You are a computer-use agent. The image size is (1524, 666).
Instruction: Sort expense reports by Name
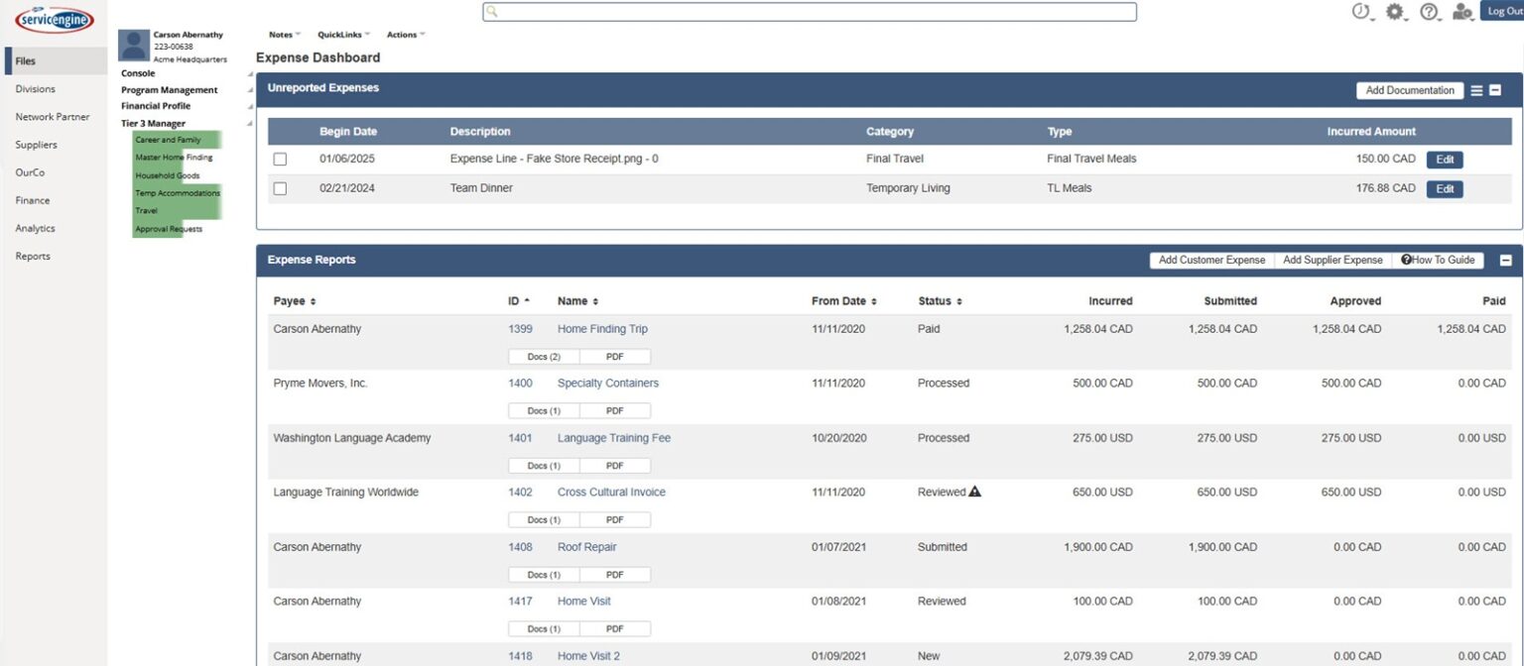(577, 301)
